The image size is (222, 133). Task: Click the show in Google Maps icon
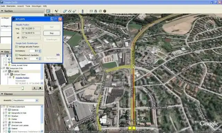point(100,11)
